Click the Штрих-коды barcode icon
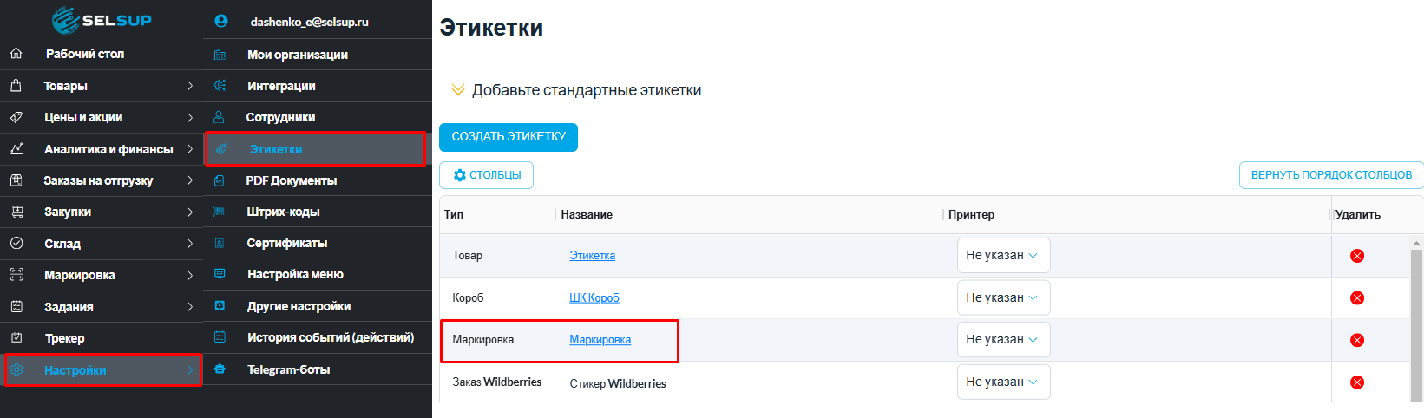This screenshot has height=418, width=1424. click(x=220, y=212)
